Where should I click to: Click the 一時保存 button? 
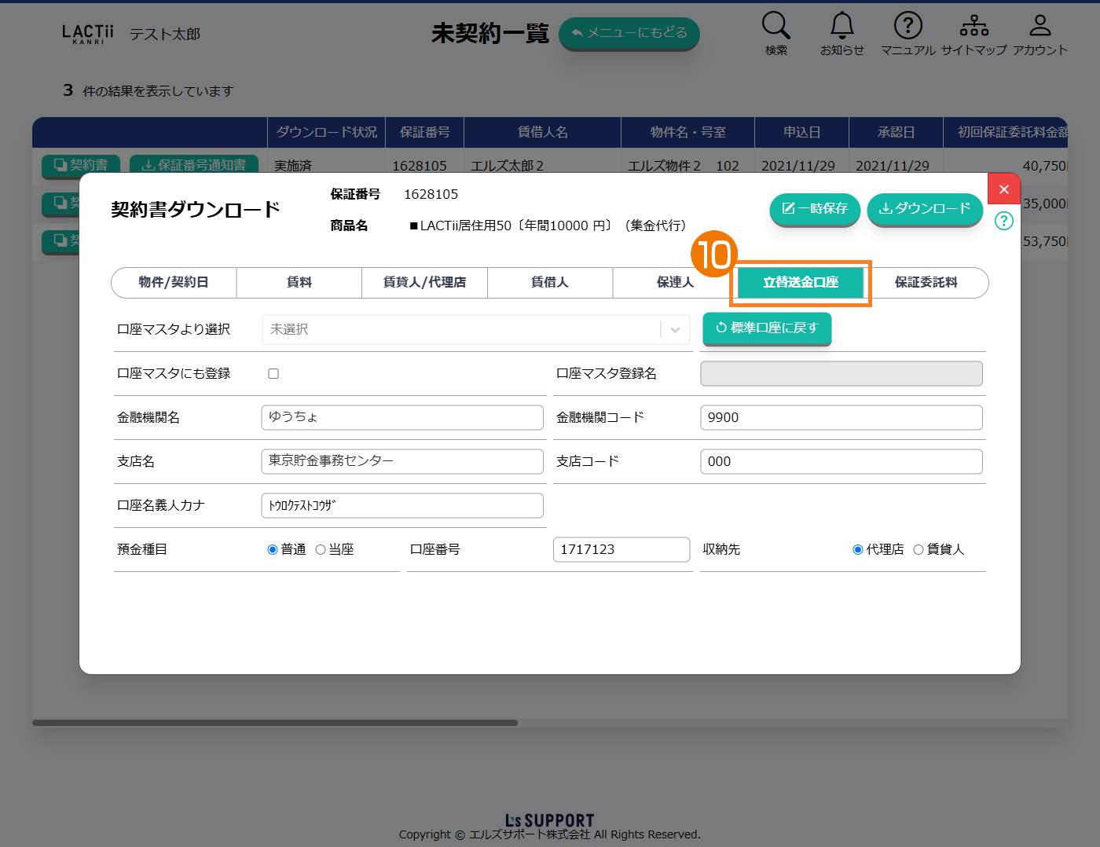point(815,209)
